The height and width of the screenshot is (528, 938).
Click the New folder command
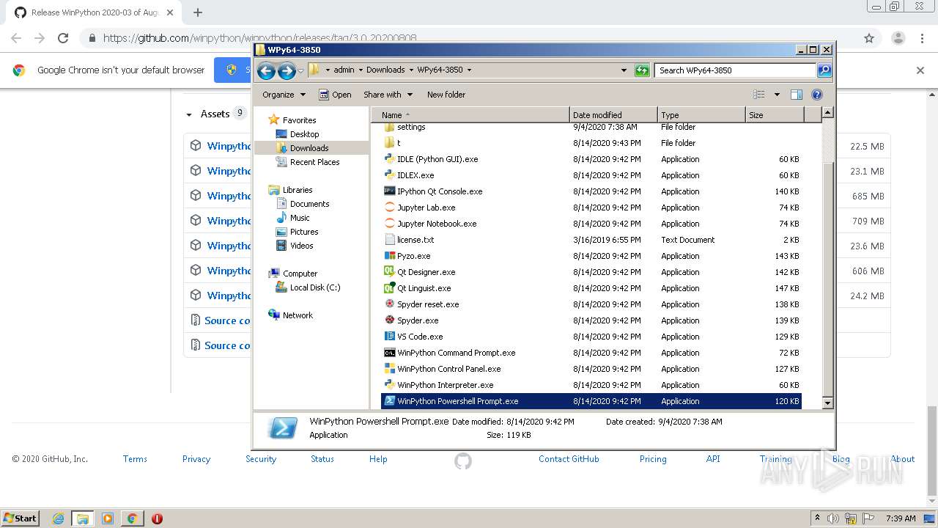click(x=446, y=95)
